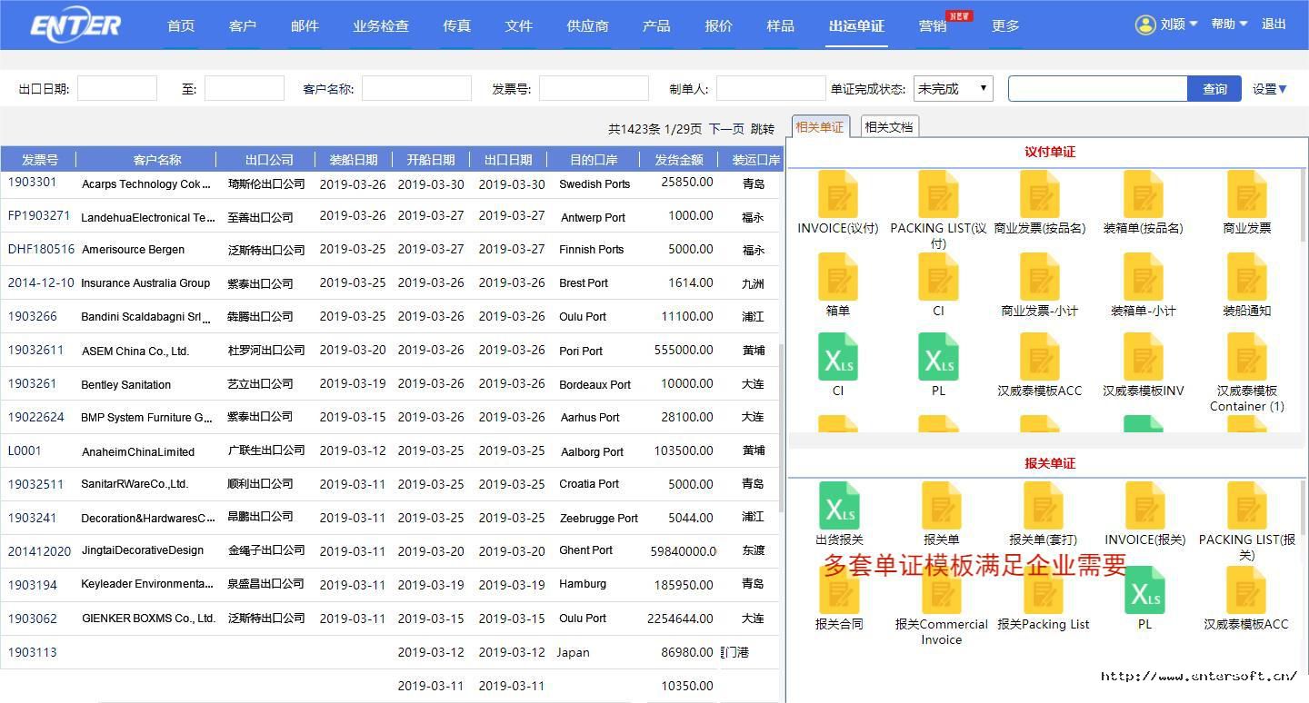Switch to the 相关文档 tab
Viewport: 1309px width, 703px height.
(889, 127)
